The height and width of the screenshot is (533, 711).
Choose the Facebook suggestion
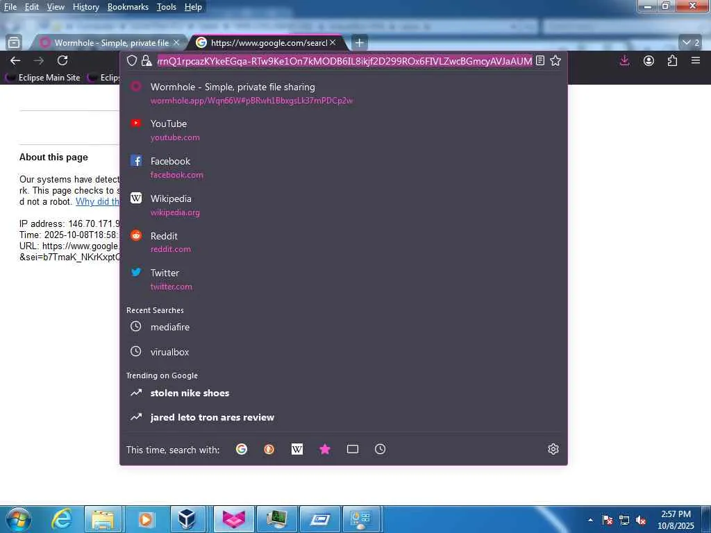[x=343, y=167]
